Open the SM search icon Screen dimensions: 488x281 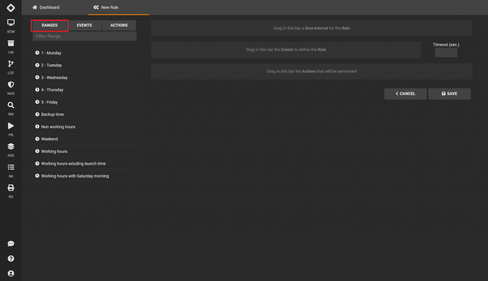click(x=10, y=105)
